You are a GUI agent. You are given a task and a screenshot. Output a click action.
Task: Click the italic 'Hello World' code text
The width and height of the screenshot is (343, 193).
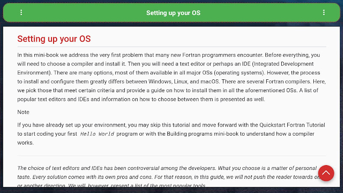[97, 134]
